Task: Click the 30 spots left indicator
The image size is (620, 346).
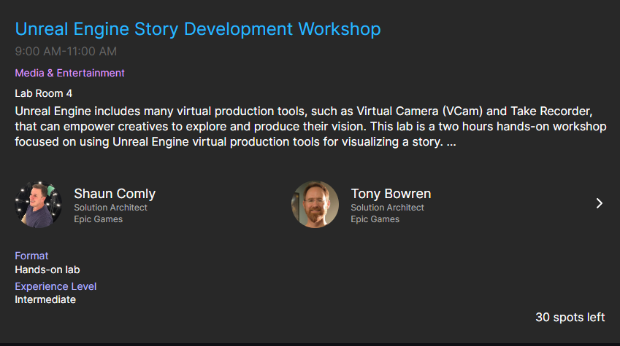Action: point(570,317)
